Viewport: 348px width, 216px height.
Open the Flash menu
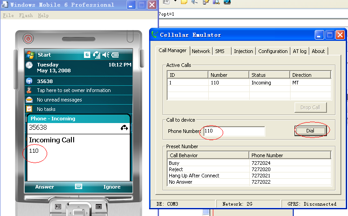pyautogui.click(x=26, y=15)
